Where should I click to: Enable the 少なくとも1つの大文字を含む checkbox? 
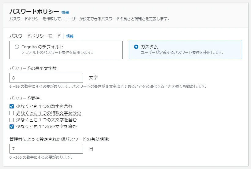(x=12, y=120)
